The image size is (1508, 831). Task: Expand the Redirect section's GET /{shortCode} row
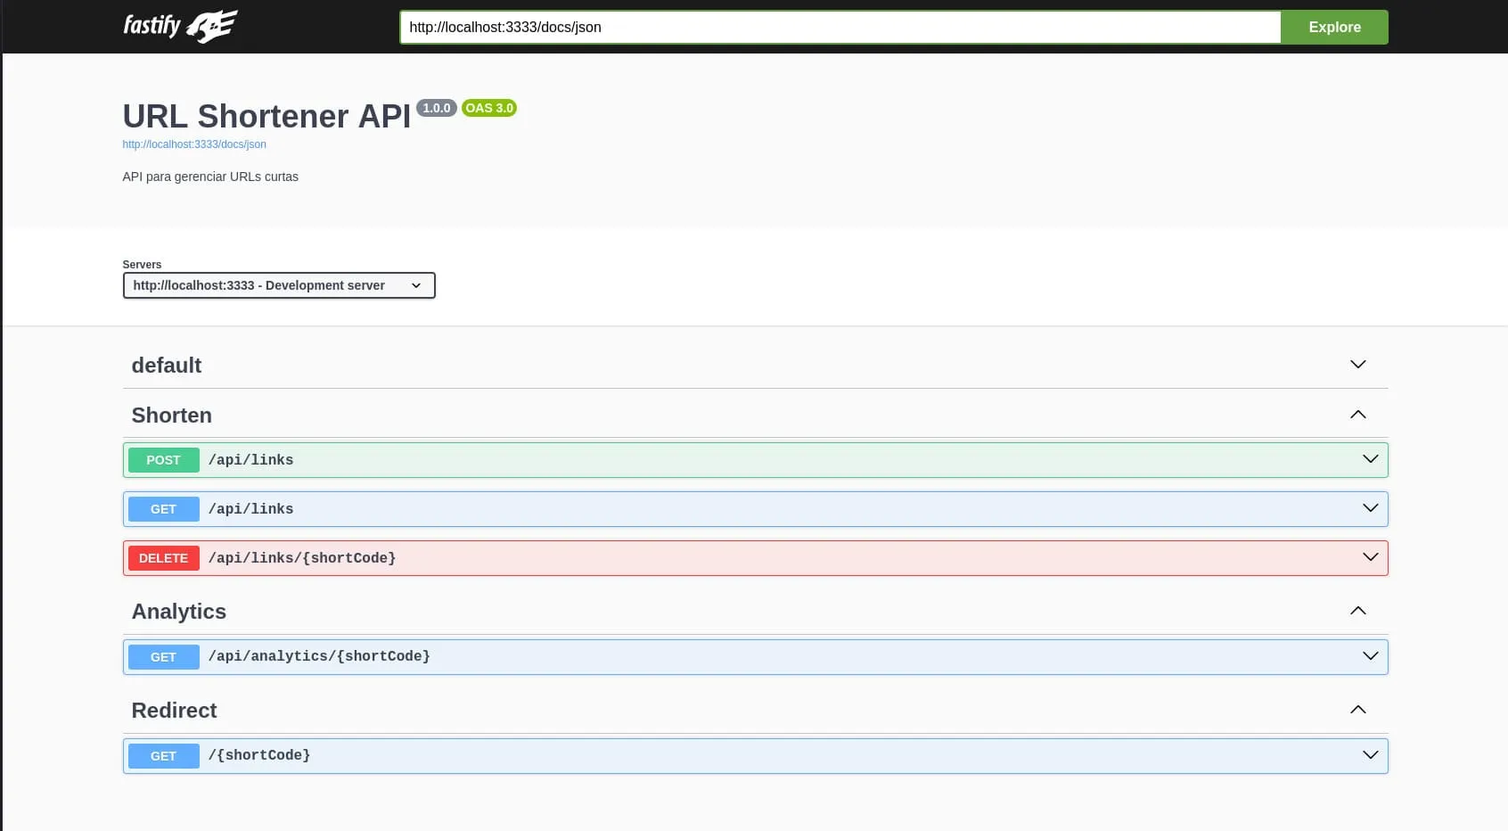point(1370,755)
